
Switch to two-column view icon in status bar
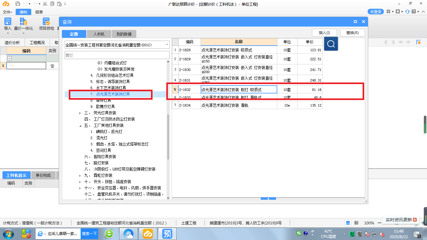coord(356,223)
